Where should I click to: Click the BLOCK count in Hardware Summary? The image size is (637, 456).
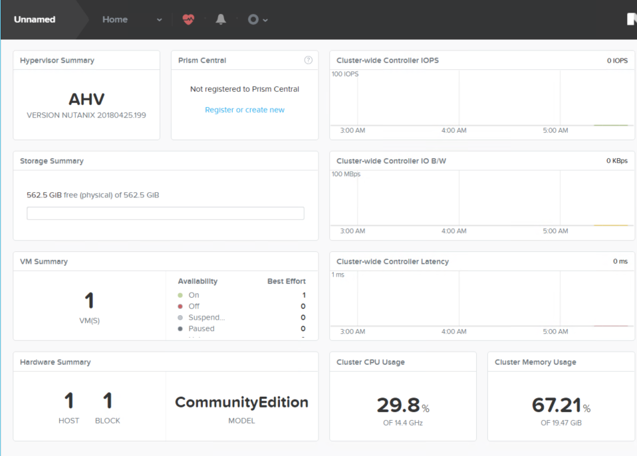(108, 401)
